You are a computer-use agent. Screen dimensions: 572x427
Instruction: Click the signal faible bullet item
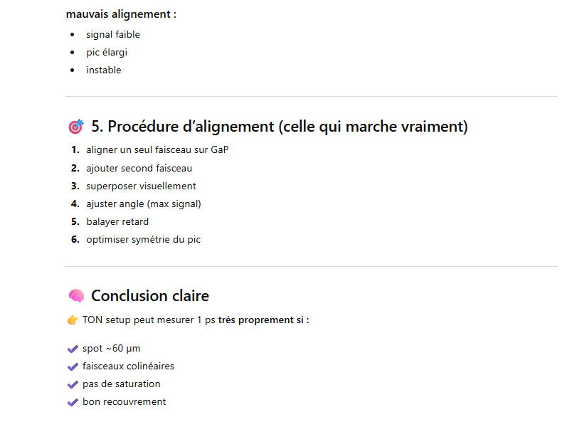(x=113, y=34)
